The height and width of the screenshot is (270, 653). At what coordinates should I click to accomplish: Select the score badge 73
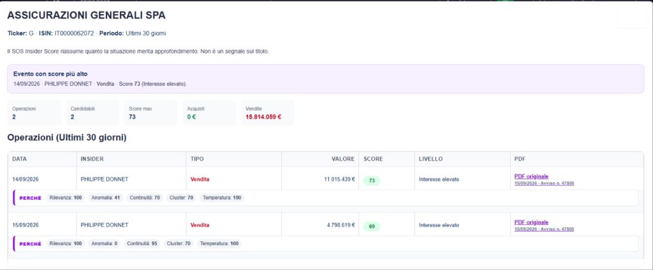pos(372,181)
